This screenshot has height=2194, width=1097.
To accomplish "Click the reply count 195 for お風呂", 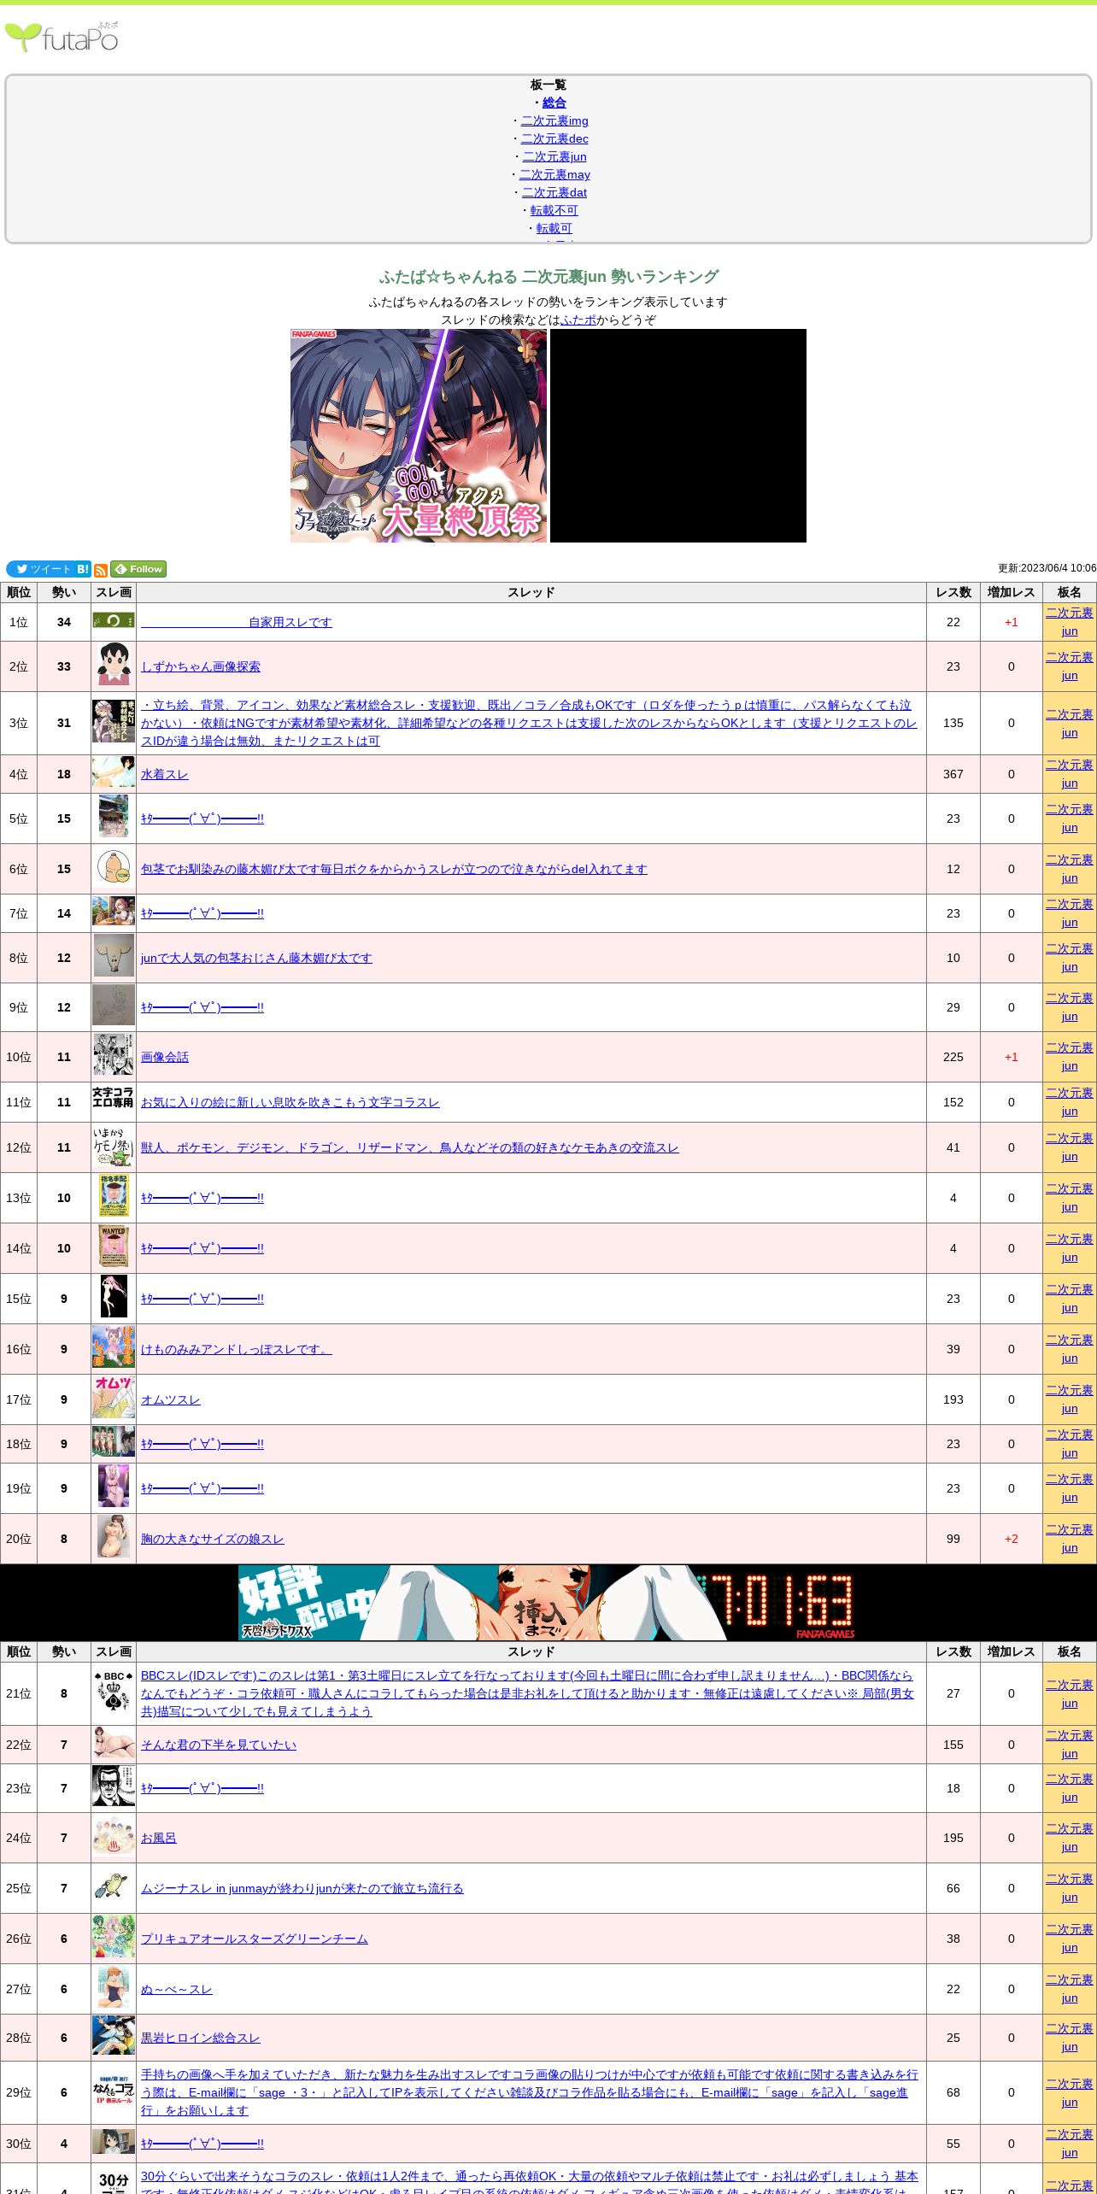I will 953,1838.
